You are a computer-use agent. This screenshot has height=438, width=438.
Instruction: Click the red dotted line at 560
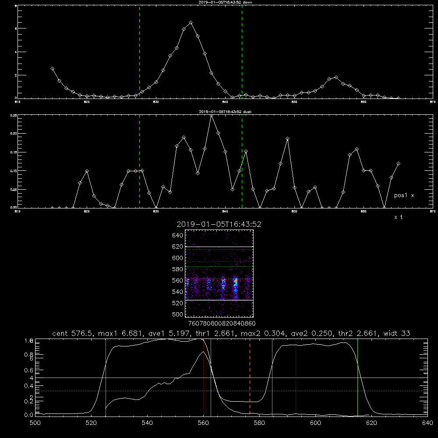(x=203, y=378)
